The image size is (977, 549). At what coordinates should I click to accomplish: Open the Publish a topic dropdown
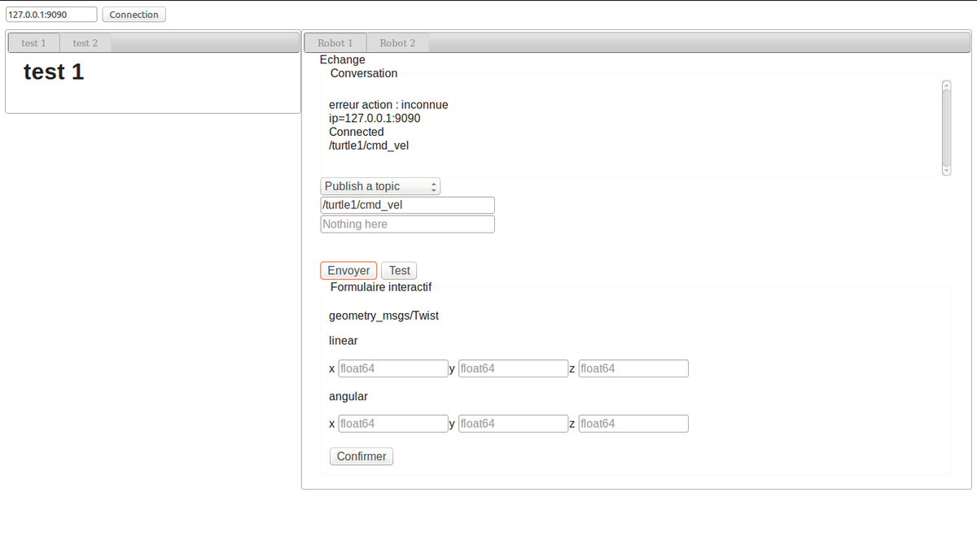[x=380, y=186]
